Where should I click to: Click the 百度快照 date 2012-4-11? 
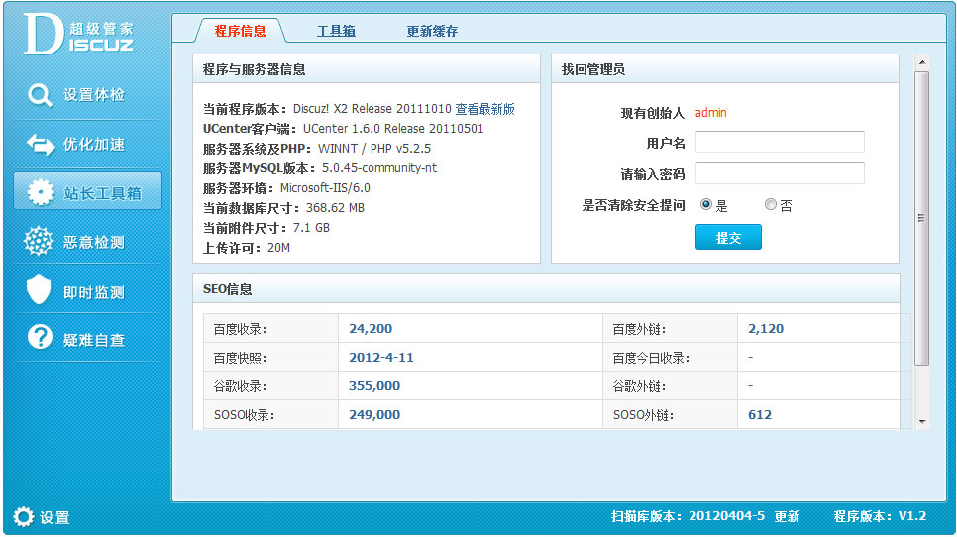(x=380, y=357)
